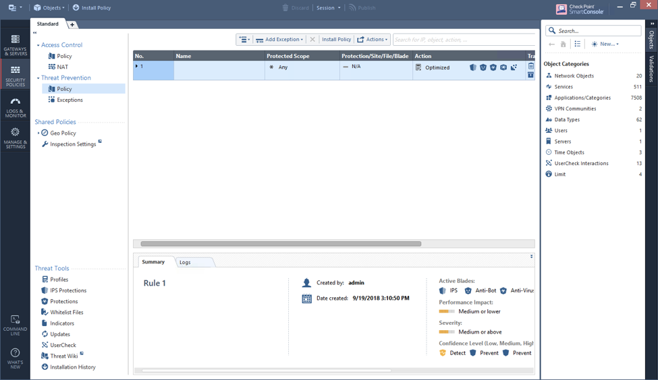658x380 pixels.
Task: Click Install Policy in top bar
Action: point(92,7)
